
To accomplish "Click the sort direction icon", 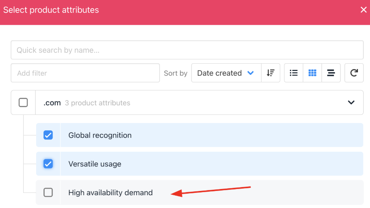I will click(271, 73).
